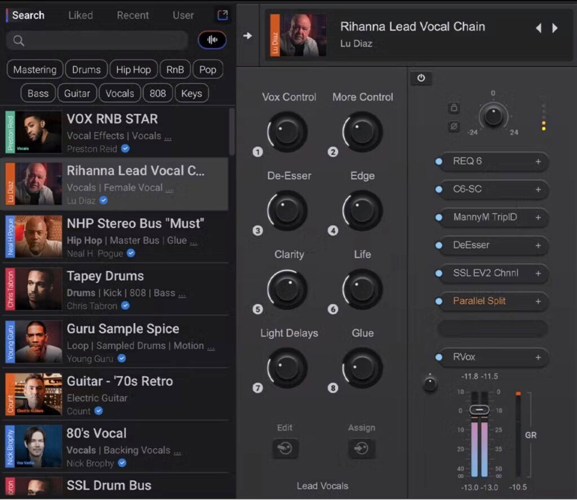Click the Vox Control knob
The height and width of the screenshot is (500, 577).
(x=287, y=132)
